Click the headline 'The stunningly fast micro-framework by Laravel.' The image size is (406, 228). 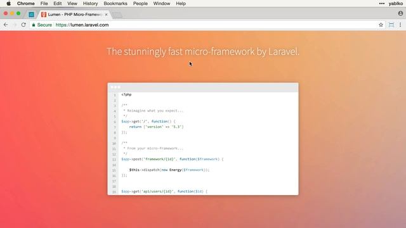click(x=203, y=51)
